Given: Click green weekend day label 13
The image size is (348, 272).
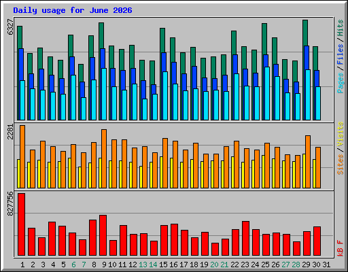Looking at the screenshot, I should tap(143, 265).
